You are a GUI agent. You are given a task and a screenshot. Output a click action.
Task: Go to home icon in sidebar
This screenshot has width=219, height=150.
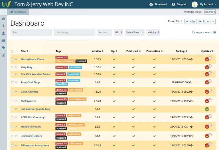coord(3,19)
